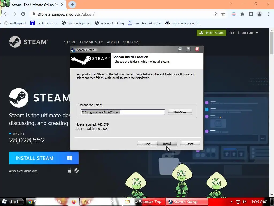Show hidden system tray icons
Image resolution: width=274 pixels, height=206 pixels.
coord(231,202)
